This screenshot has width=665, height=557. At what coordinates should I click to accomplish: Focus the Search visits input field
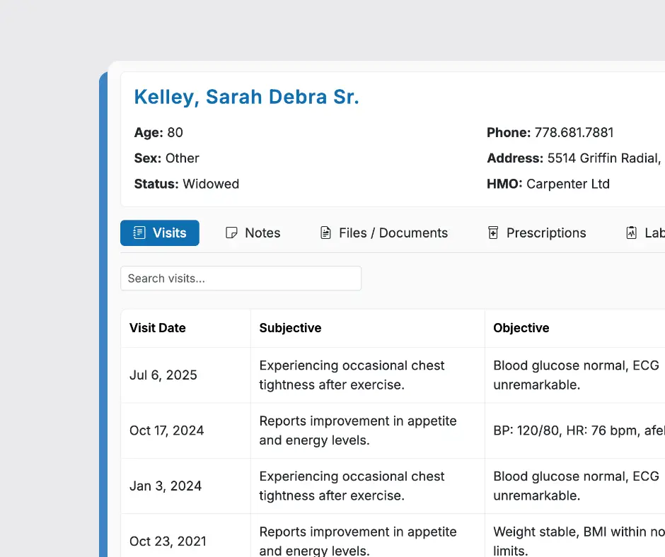(241, 278)
